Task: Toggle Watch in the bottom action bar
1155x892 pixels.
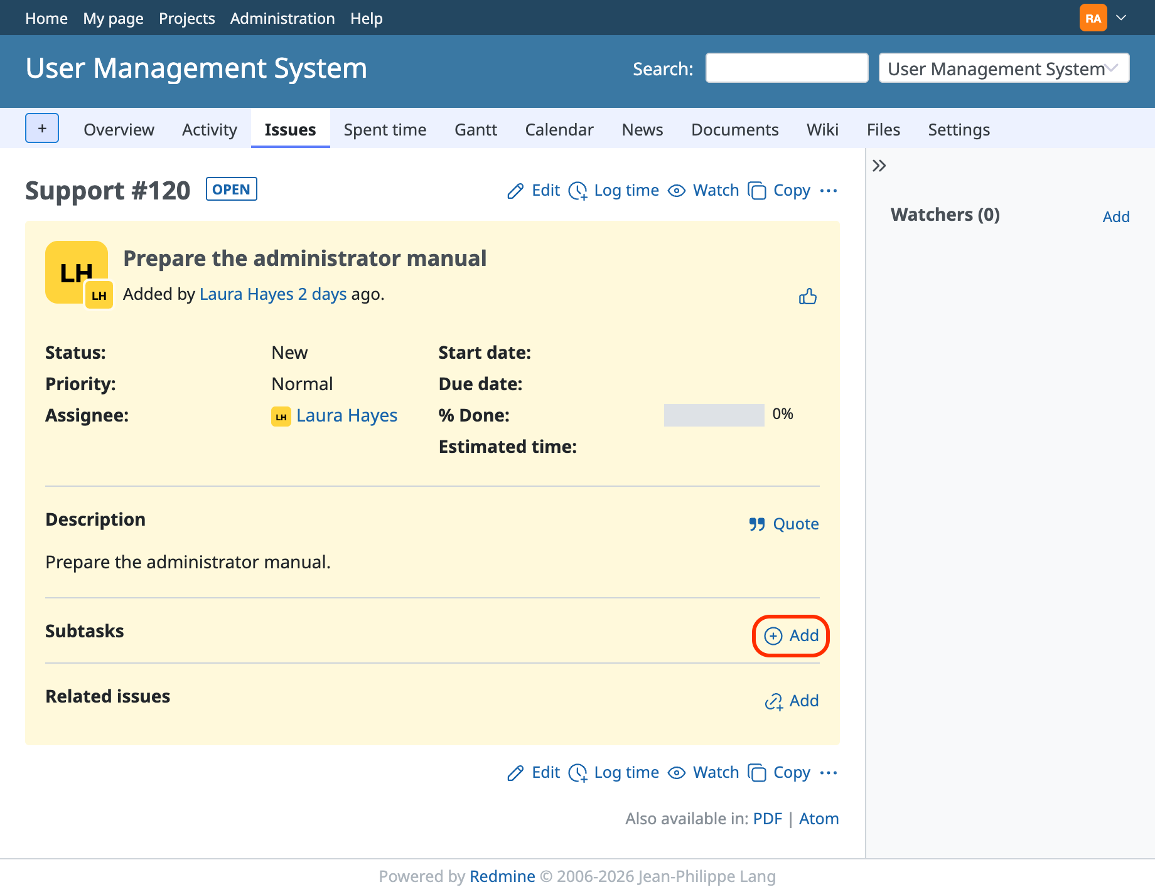Action: [x=703, y=772]
